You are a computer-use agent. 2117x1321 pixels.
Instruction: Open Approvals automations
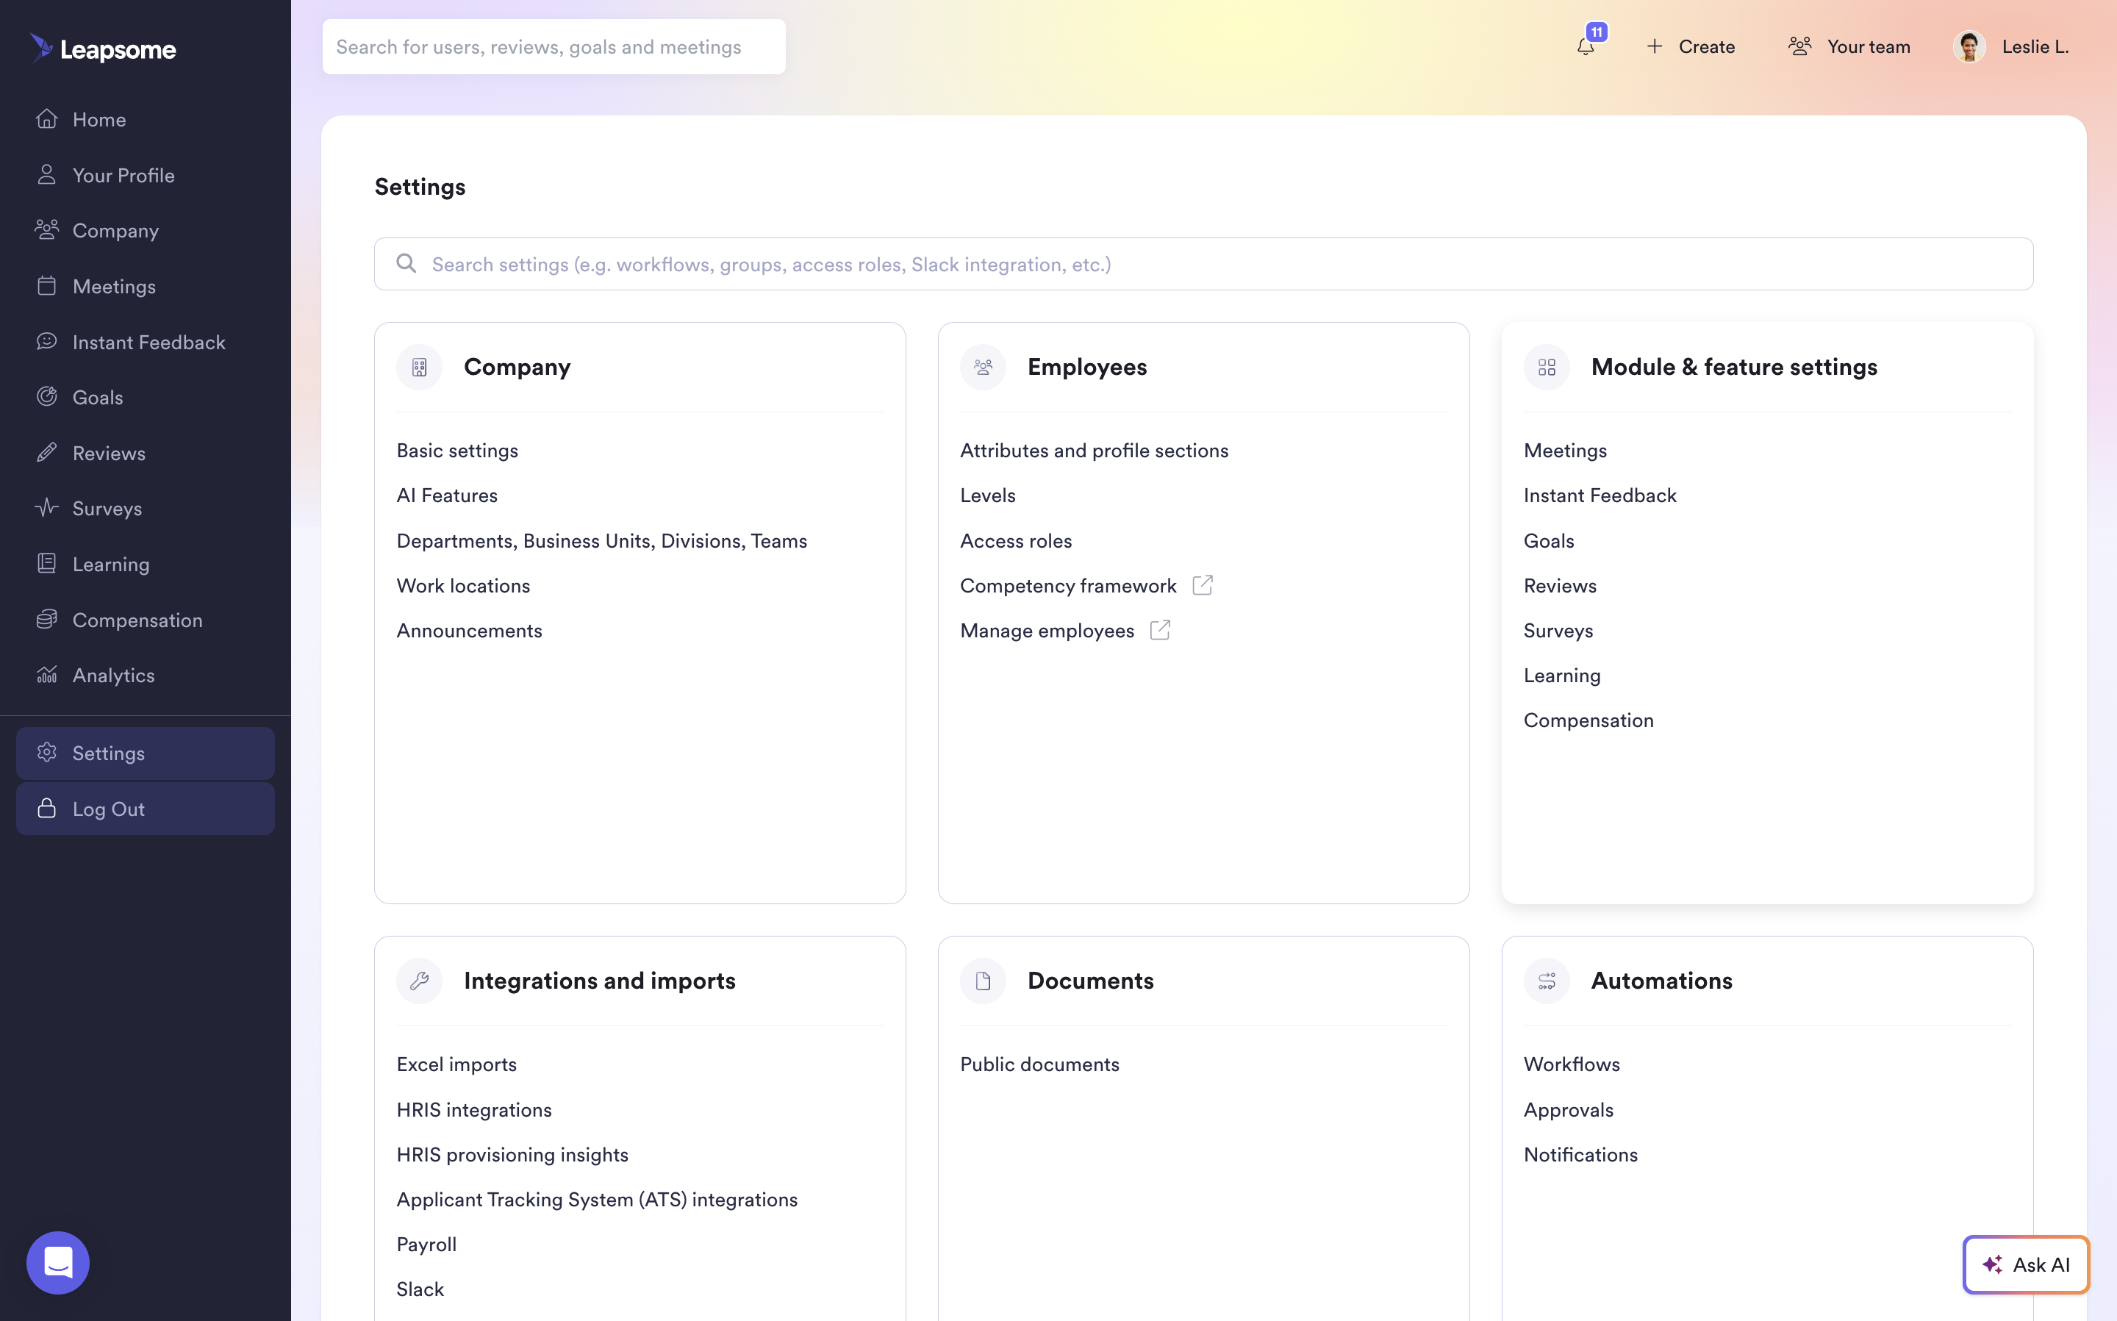coord(1569,1109)
